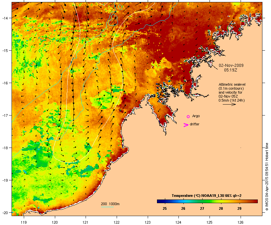Screen dimensions: 271x225
Task: Click the 'and velocity for' caption line
Action: point(230,92)
